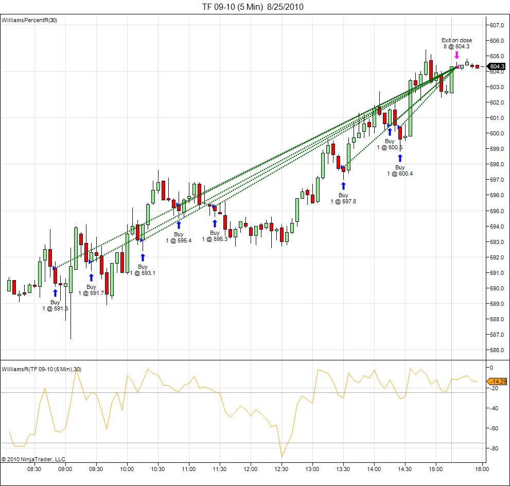Image resolution: width=510 pixels, height=486 pixels.
Task: Click the blue buy arrow at 591.7
Action: pyautogui.click(x=91, y=277)
